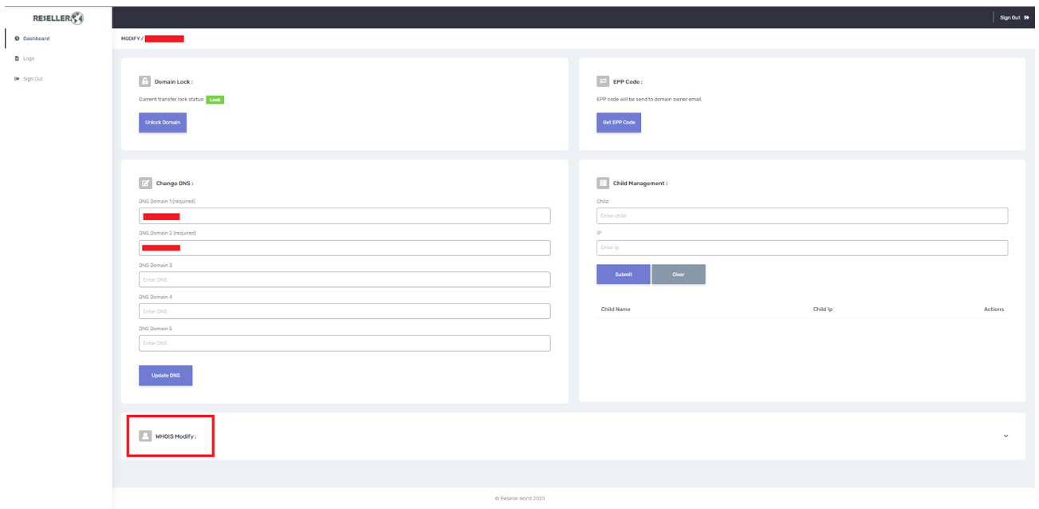Click the Domain Lock padlock icon

tap(145, 81)
